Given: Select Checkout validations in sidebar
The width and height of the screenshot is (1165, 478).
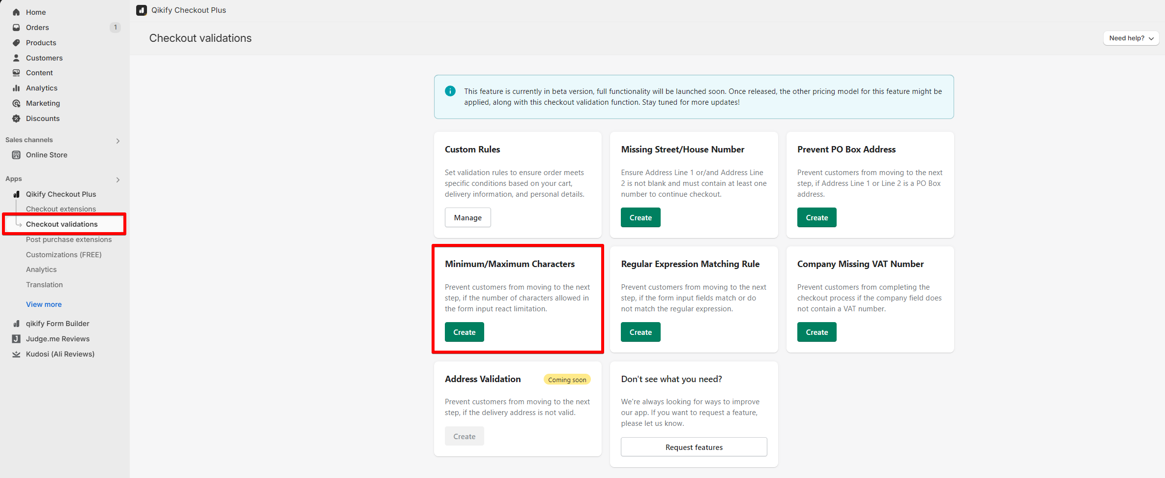Looking at the screenshot, I should (62, 224).
